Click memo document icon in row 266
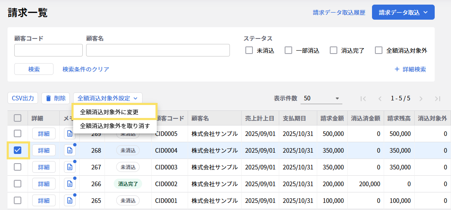Viewport: 451px width, 210px height. (69, 184)
